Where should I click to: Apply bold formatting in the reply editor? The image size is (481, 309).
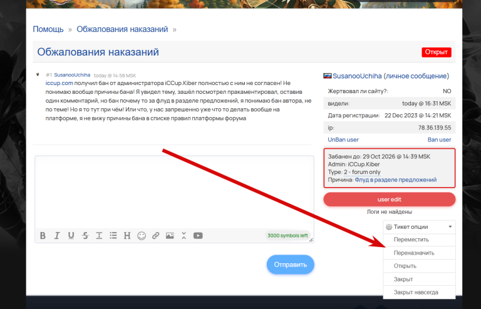coord(43,235)
